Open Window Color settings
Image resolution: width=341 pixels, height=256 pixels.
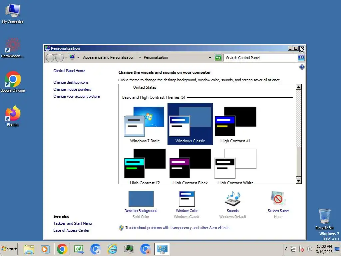click(187, 204)
